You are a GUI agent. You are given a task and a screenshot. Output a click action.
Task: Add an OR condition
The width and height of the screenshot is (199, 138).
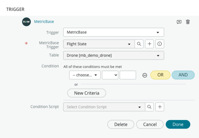pyautogui.click(x=160, y=75)
